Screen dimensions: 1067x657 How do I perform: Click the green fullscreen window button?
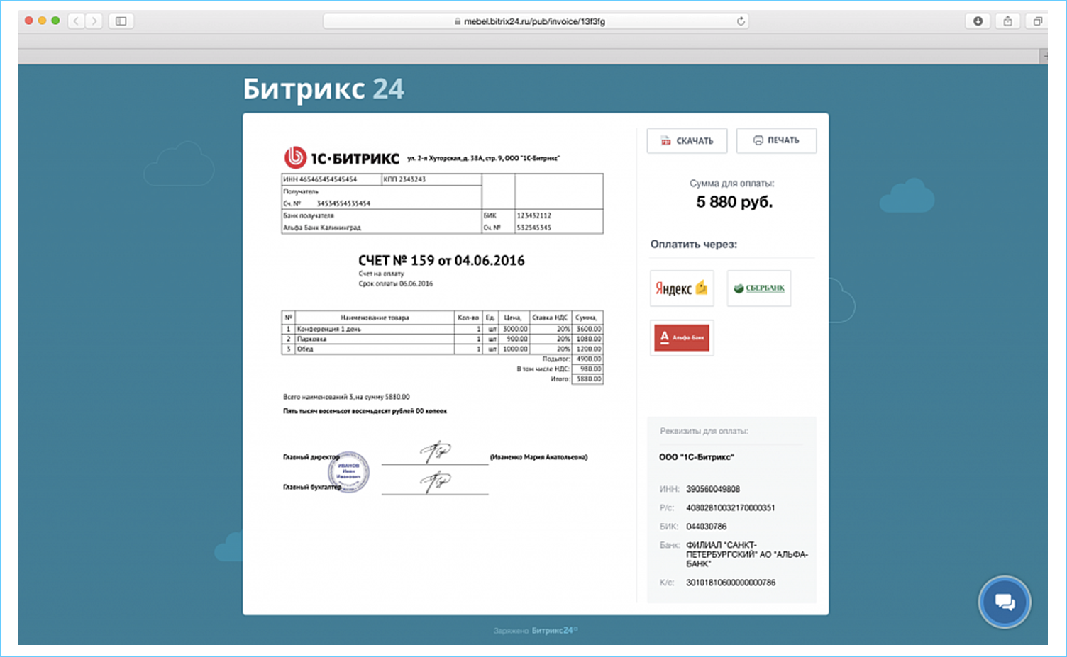pyautogui.click(x=55, y=21)
